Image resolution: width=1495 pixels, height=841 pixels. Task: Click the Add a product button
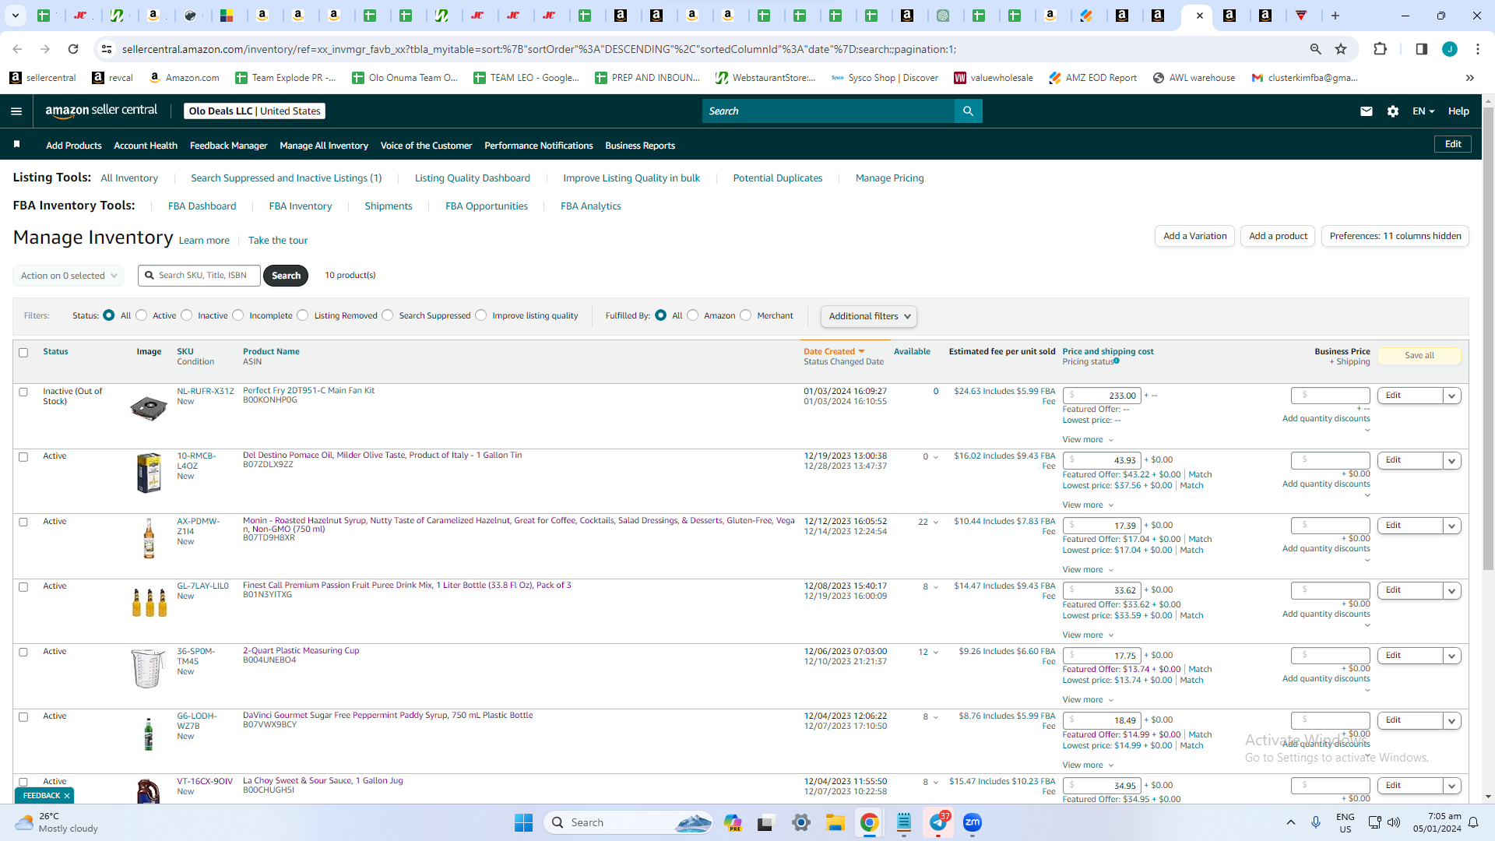click(1278, 236)
